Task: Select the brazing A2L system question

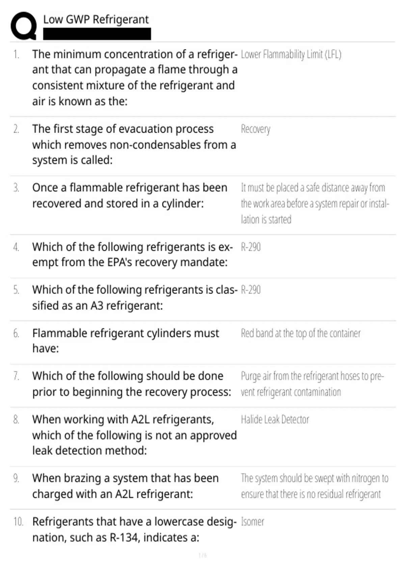Action: click(126, 486)
